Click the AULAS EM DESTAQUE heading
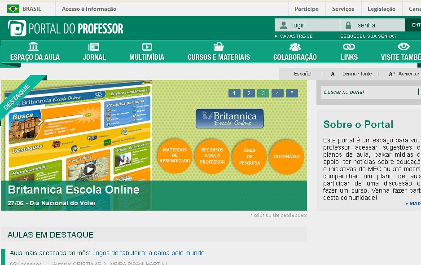421x265 pixels. [x=50, y=235]
